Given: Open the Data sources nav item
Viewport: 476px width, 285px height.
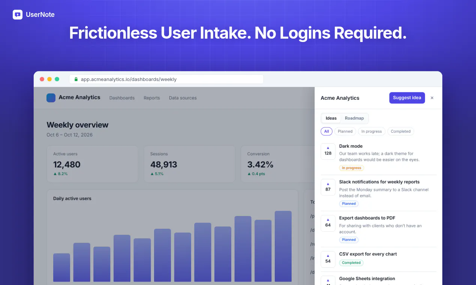Looking at the screenshot, I should click(183, 98).
